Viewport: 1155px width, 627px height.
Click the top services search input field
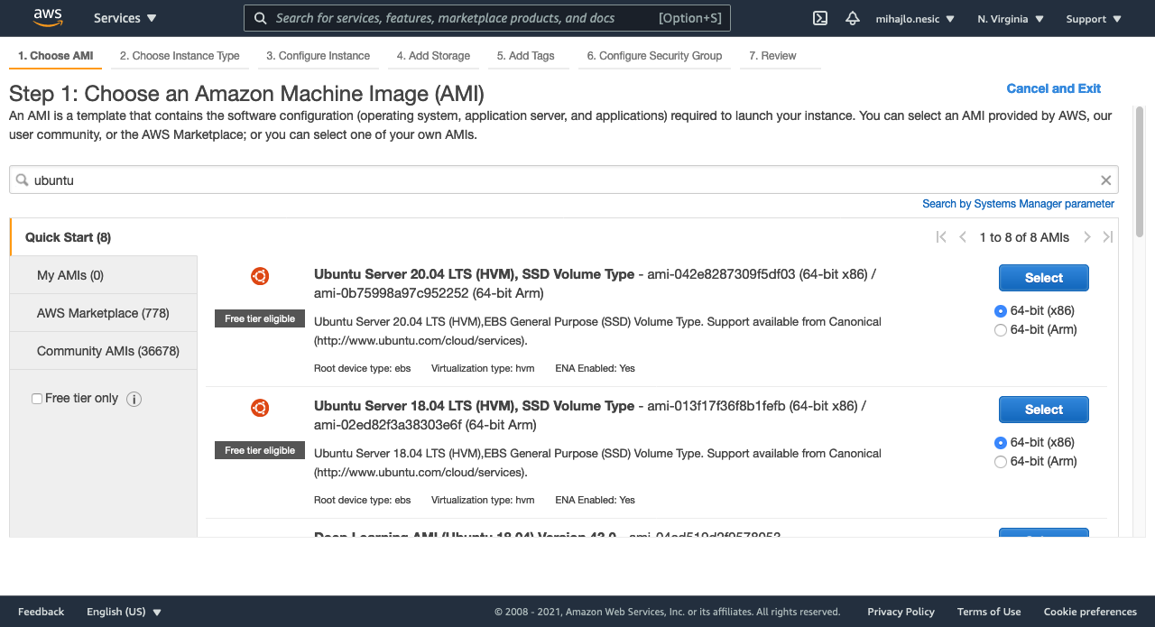click(x=487, y=18)
